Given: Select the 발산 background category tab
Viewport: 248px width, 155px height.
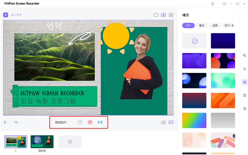Looking at the screenshot, I should (201, 25).
